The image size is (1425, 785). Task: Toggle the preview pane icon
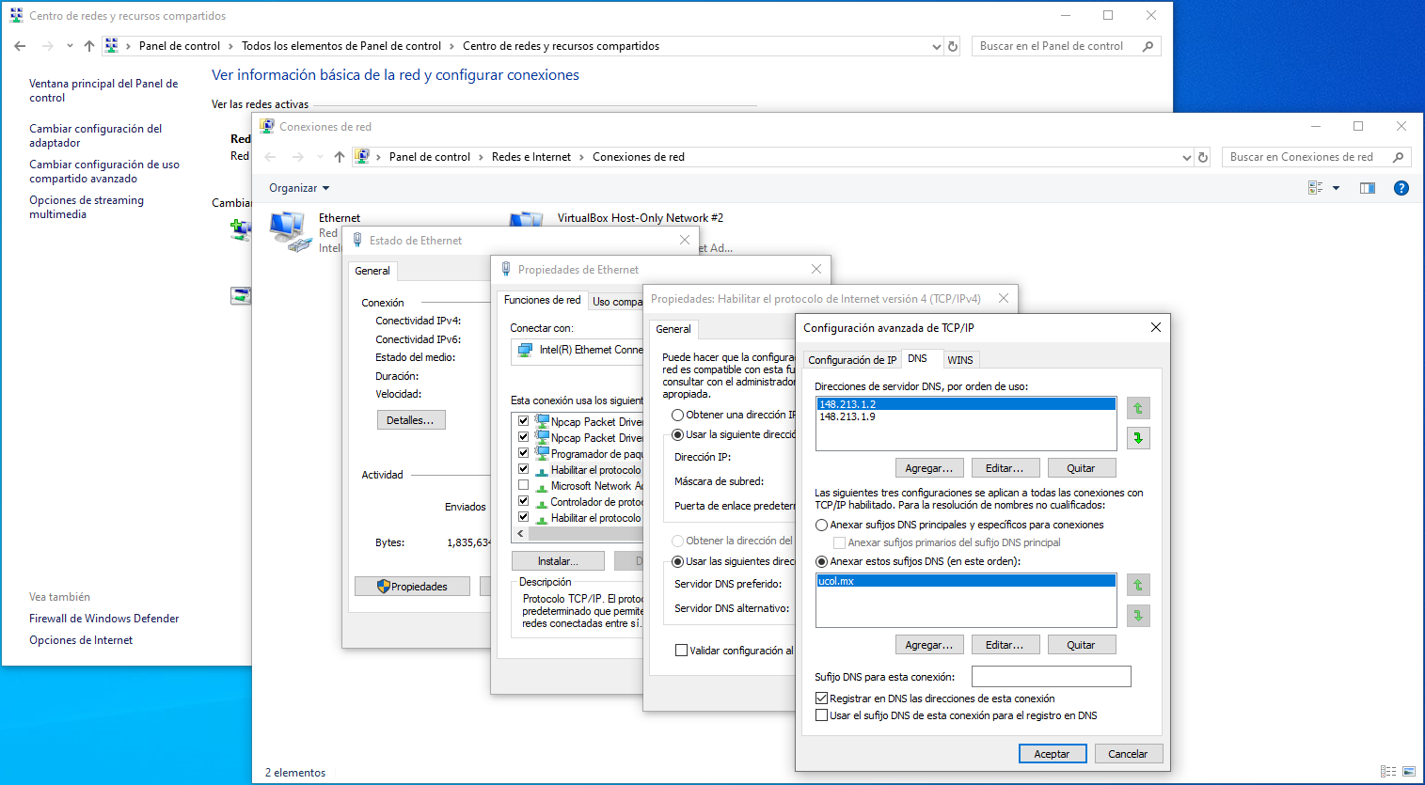pos(1367,188)
